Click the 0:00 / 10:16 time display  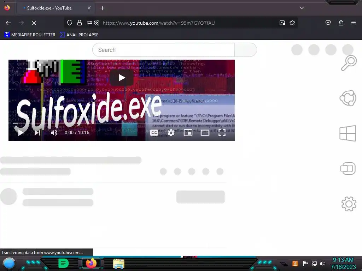pos(77,133)
